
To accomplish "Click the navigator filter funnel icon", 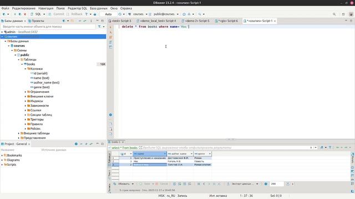I will (x=99, y=27).
